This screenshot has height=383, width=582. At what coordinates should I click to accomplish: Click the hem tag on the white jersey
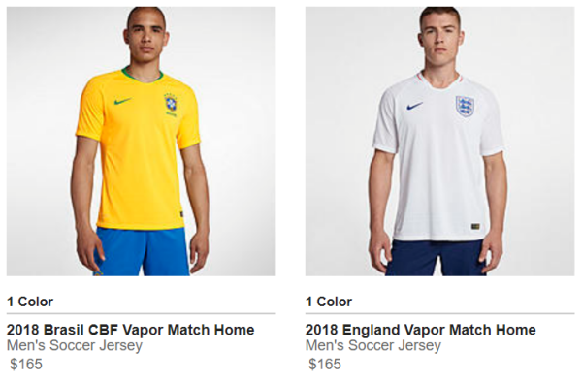click(474, 226)
